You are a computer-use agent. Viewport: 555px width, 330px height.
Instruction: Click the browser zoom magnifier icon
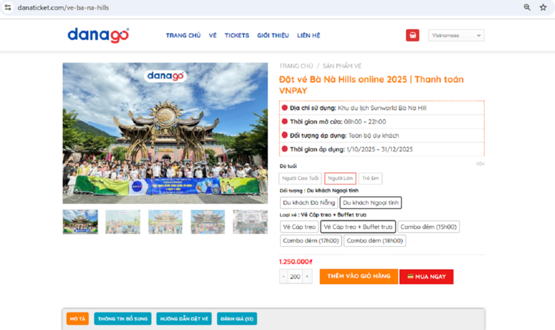coord(527,7)
